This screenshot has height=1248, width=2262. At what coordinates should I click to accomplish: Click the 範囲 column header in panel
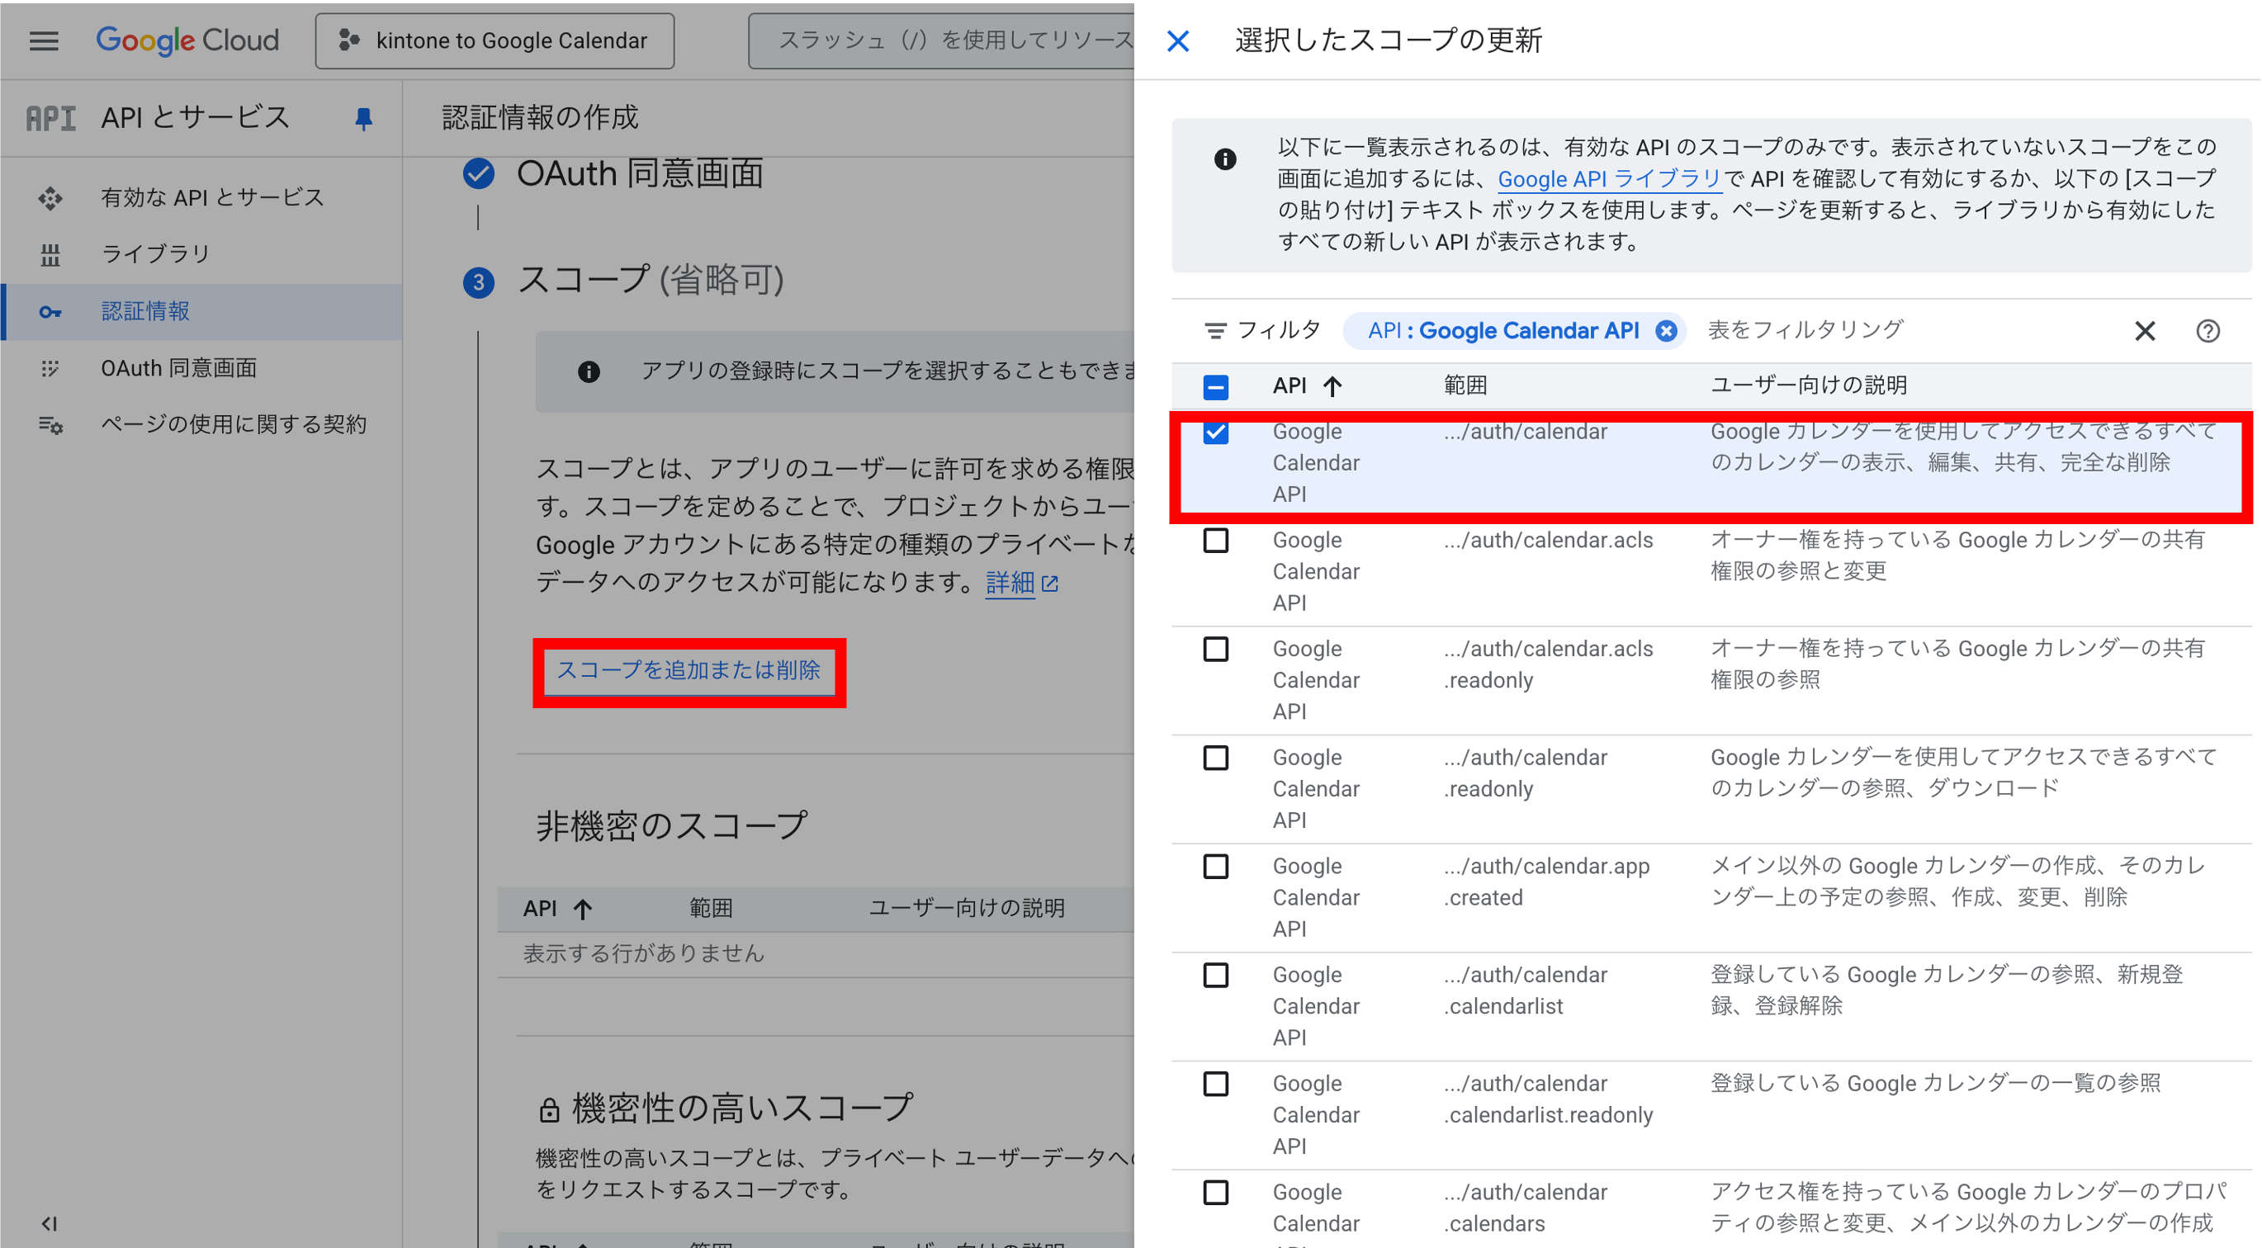(1465, 385)
